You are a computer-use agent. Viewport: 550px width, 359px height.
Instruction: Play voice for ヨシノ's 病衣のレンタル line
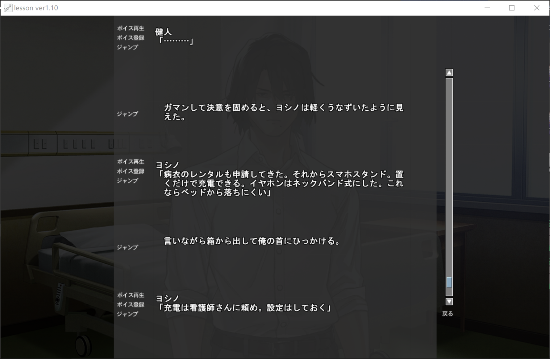131,162
